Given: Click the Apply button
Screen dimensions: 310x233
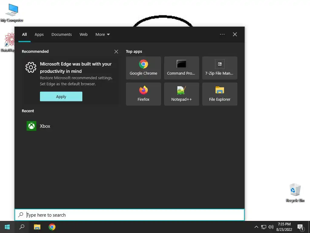Looking at the screenshot, I should coord(61,96).
